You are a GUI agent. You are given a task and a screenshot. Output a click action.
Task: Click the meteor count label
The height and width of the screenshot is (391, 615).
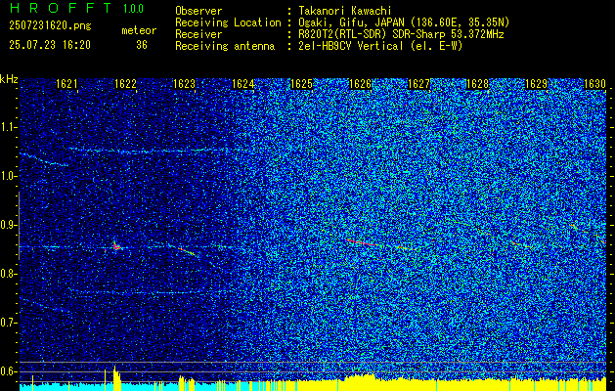coord(139,30)
